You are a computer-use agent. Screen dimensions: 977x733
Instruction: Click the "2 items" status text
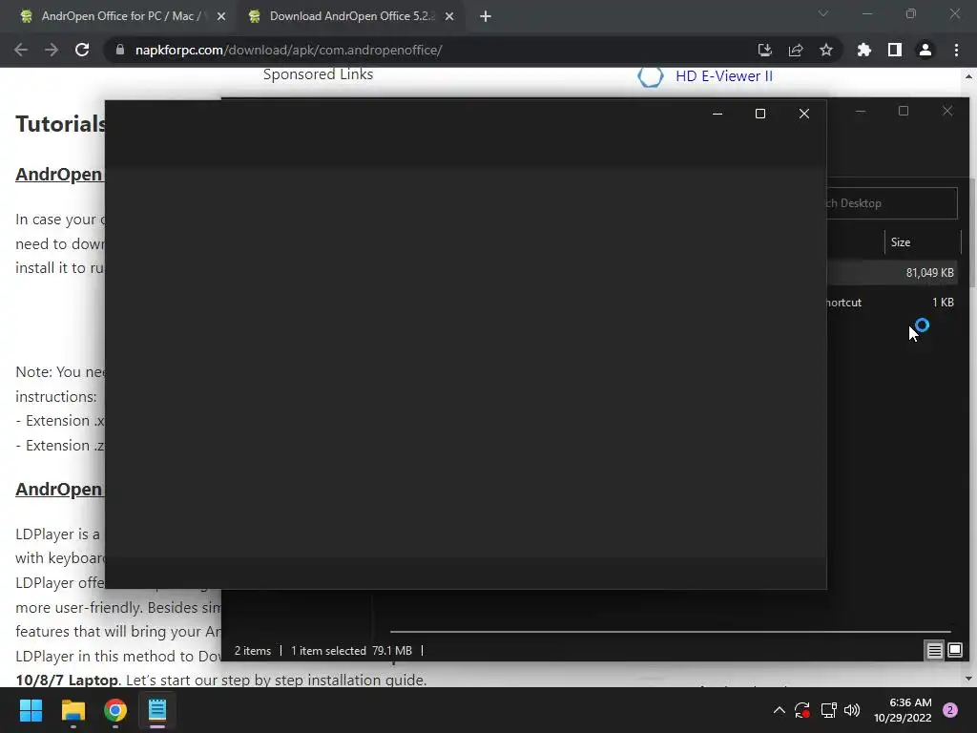pyautogui.click(x=252, y=651)
